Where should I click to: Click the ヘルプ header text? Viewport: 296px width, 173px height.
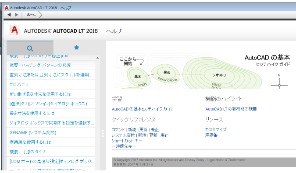tap(114, 31)
